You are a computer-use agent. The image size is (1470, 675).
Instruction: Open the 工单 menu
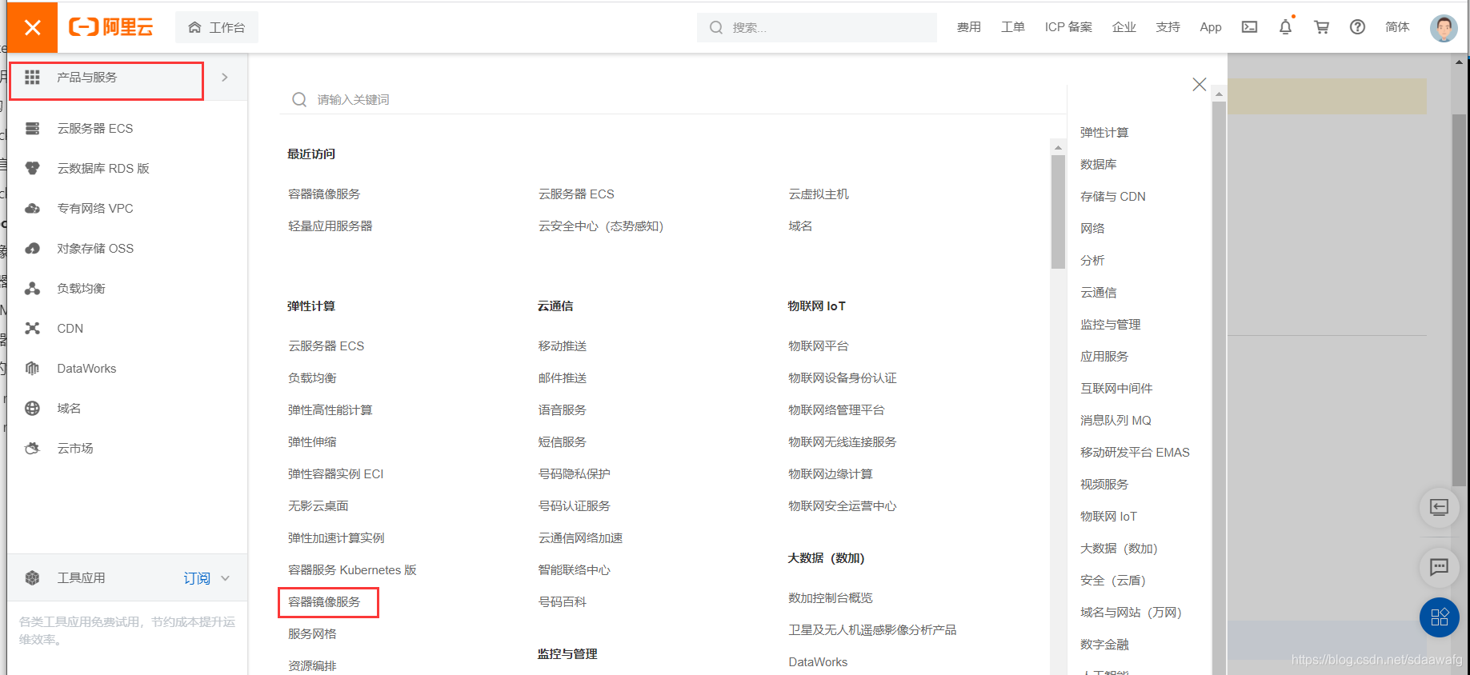point(1012,27)
